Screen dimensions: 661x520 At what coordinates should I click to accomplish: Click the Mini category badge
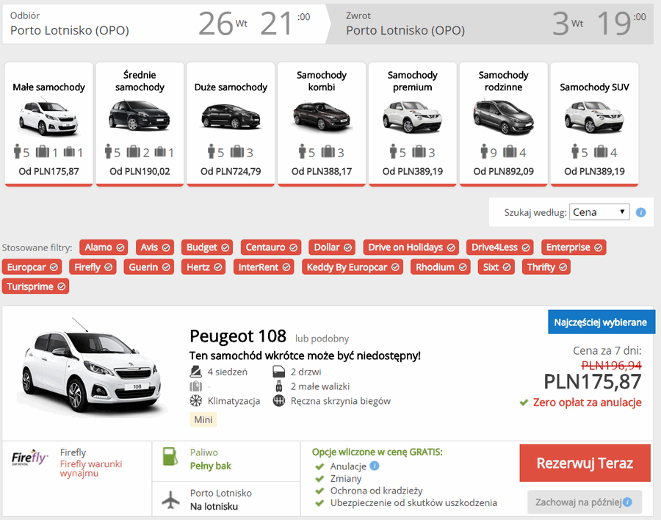tap(203, 419)
